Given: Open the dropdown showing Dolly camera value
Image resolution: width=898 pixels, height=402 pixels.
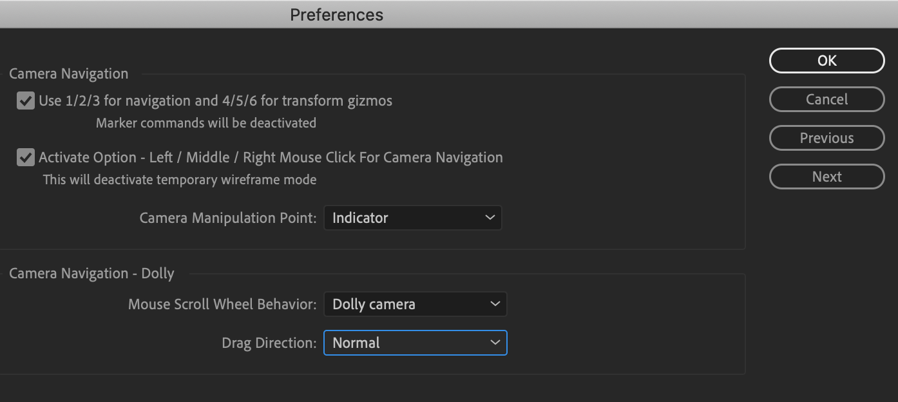Looking at the screenshot, I should coord(415,304).
